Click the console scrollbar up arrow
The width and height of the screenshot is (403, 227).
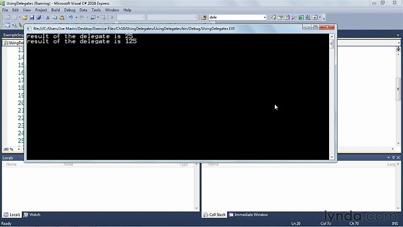332,36
